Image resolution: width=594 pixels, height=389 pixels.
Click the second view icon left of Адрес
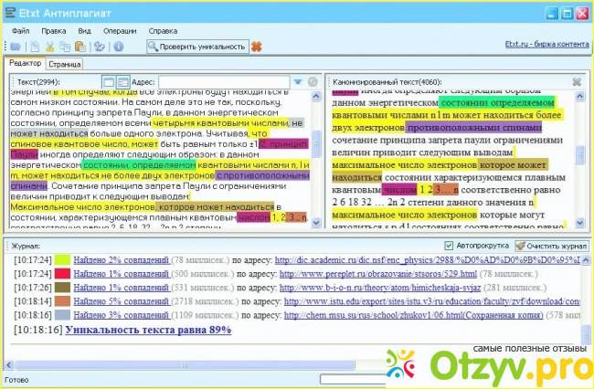pyautogui.click(x=122, y=82)
